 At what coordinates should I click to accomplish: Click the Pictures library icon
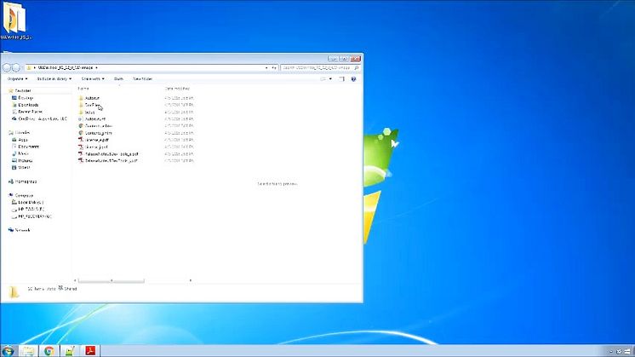point(14,160)
